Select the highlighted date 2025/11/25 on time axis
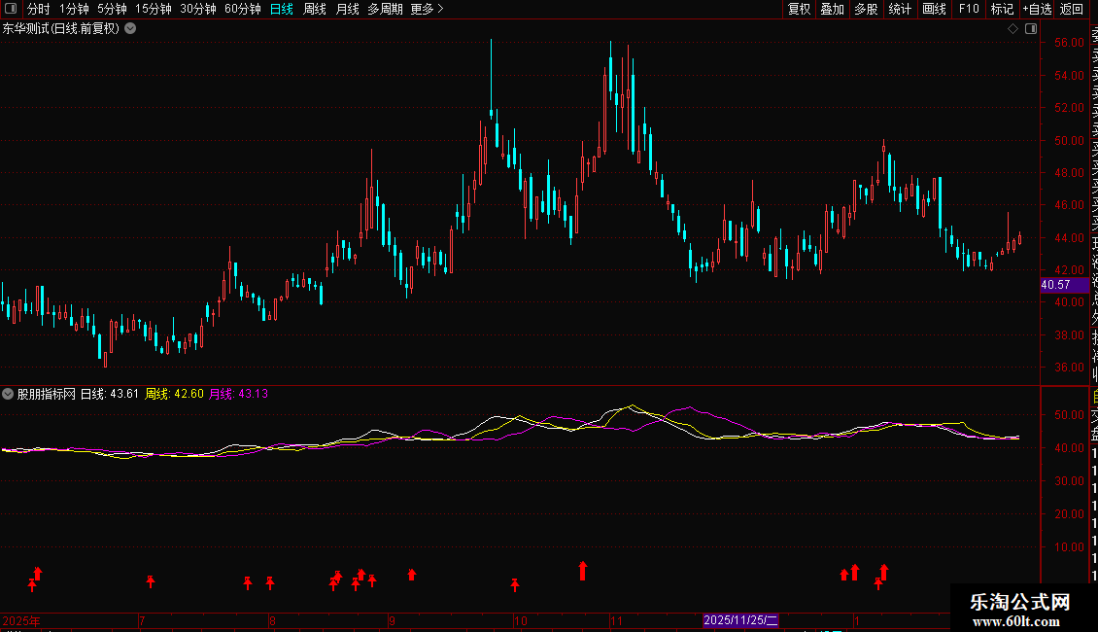The height and width of the screenshot is (632, 1098). click(x=740, y=620)
